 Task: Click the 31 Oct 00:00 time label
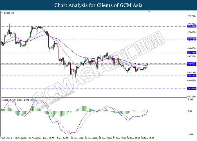35,138
